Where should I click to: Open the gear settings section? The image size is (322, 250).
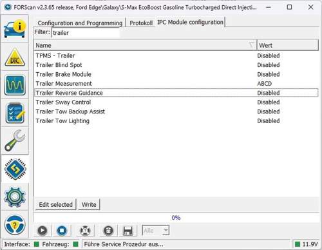pos(15,197)
